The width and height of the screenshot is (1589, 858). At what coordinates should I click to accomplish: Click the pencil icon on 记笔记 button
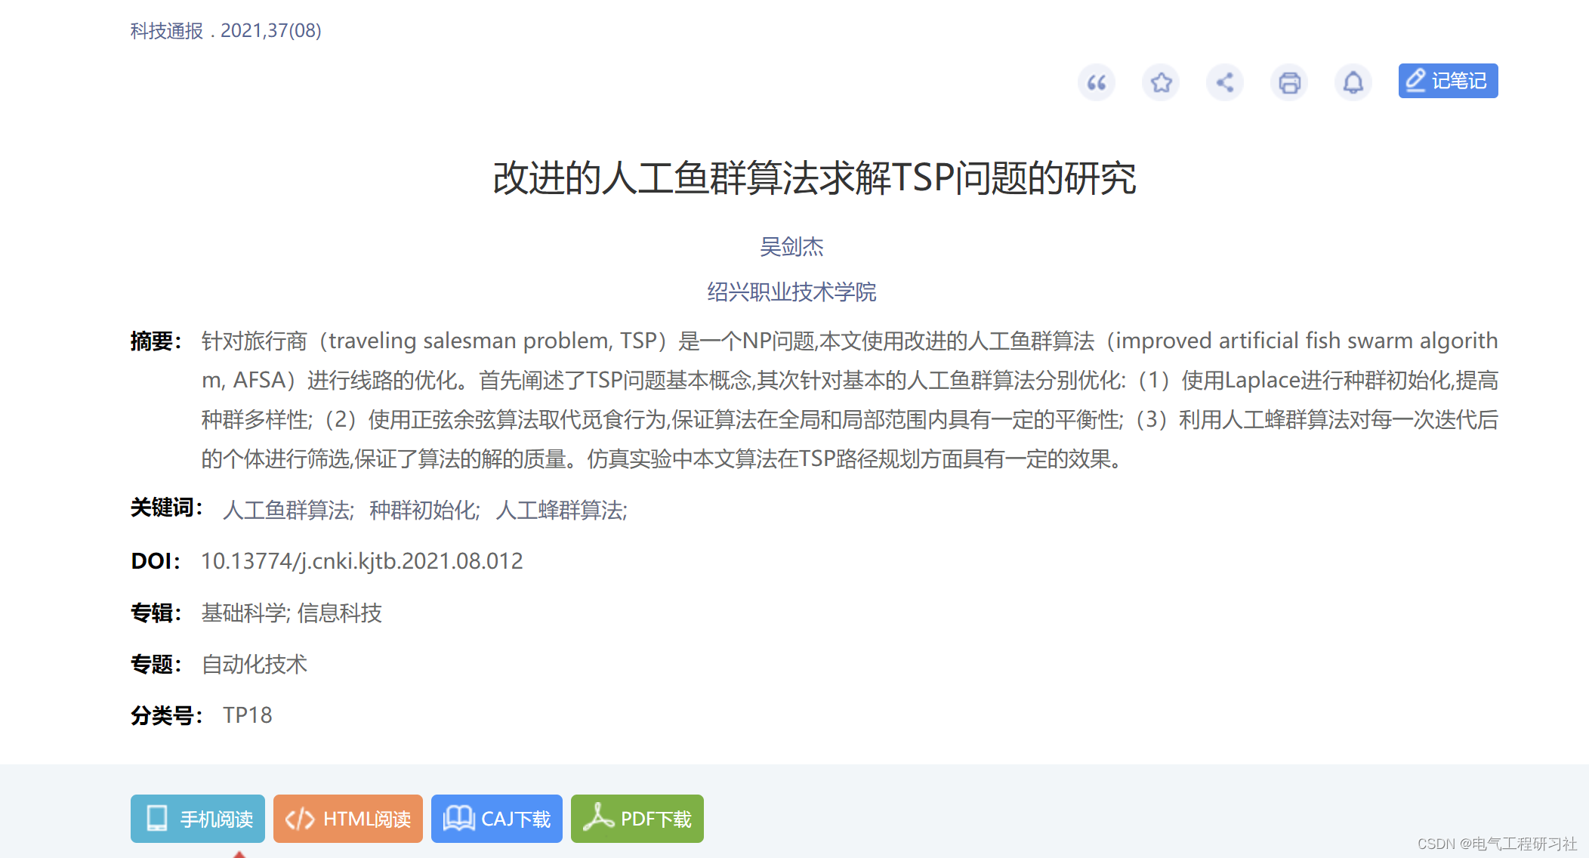point(1418,81)
